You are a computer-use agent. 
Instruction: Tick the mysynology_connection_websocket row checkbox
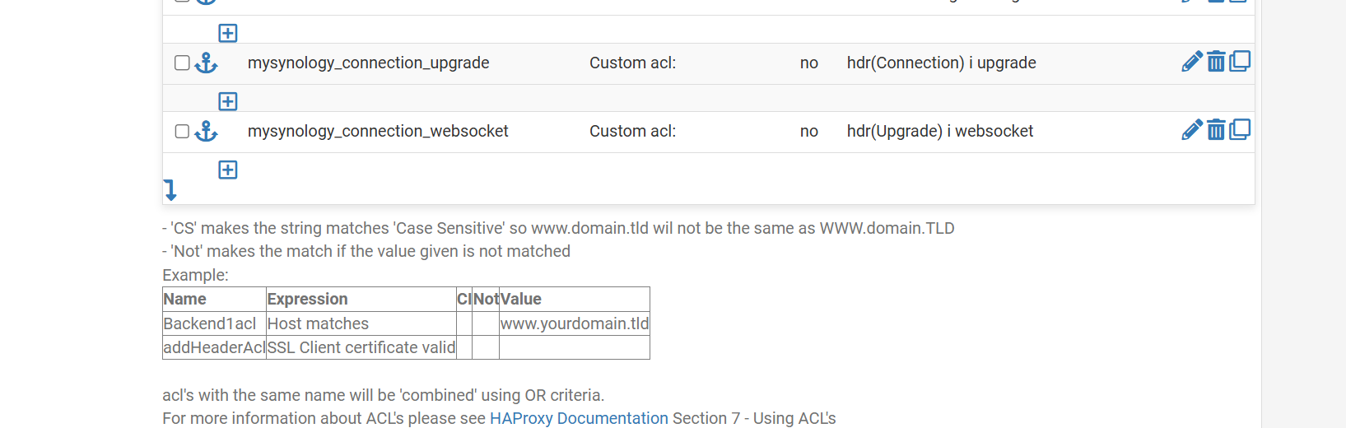pos(183,131)
